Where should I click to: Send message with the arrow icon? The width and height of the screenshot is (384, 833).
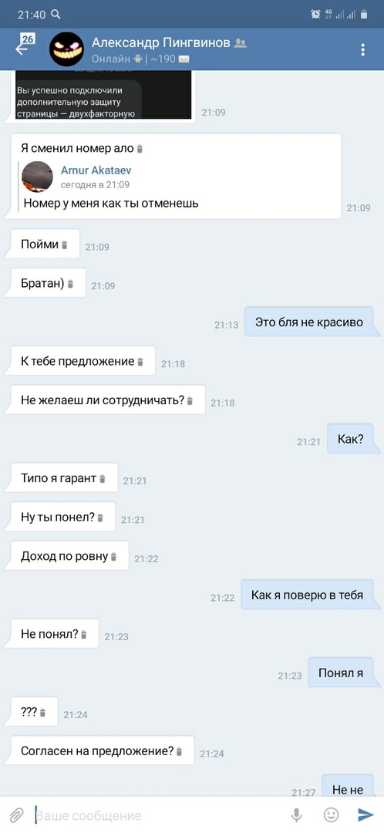pyautogui.click(x=365, y=814)
